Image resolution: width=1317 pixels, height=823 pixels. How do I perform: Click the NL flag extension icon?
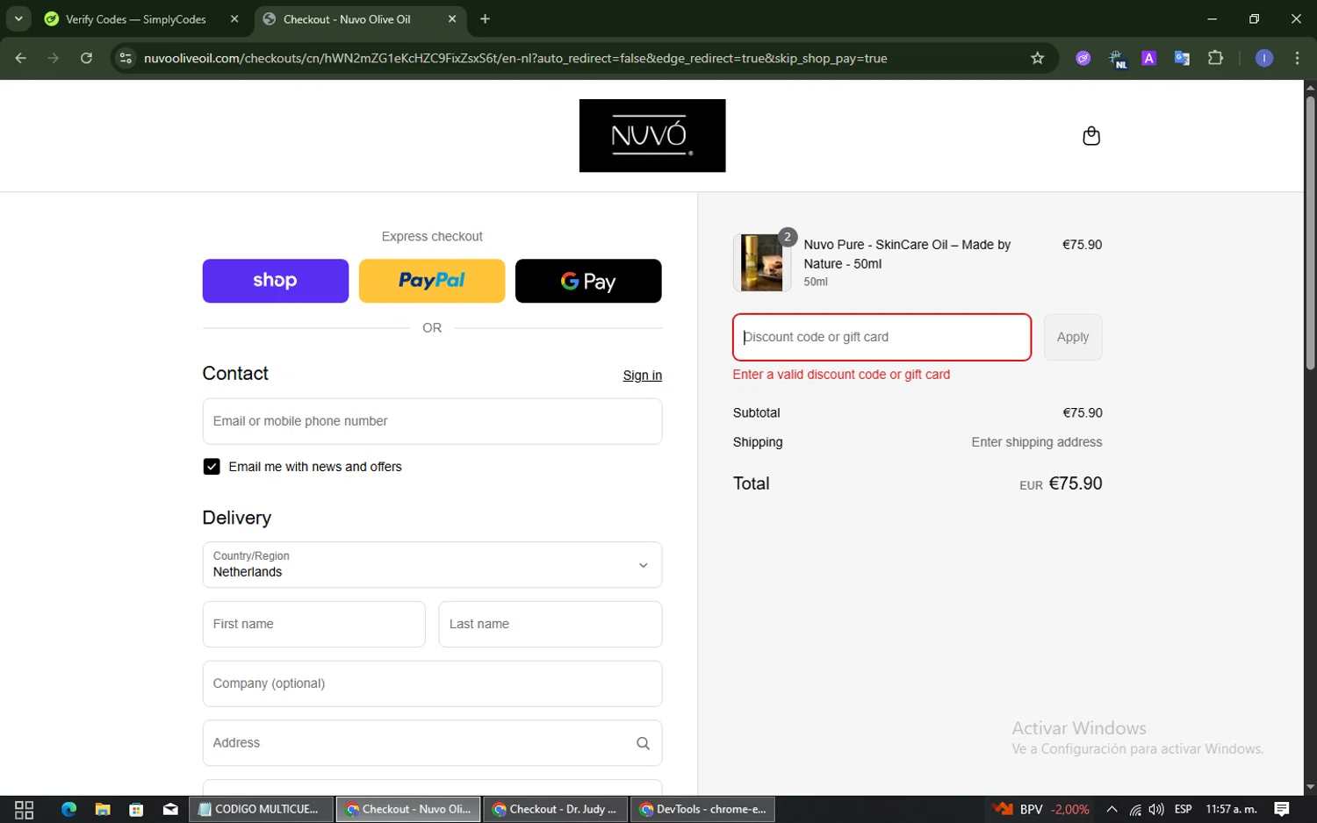(x=1117, y=59)
